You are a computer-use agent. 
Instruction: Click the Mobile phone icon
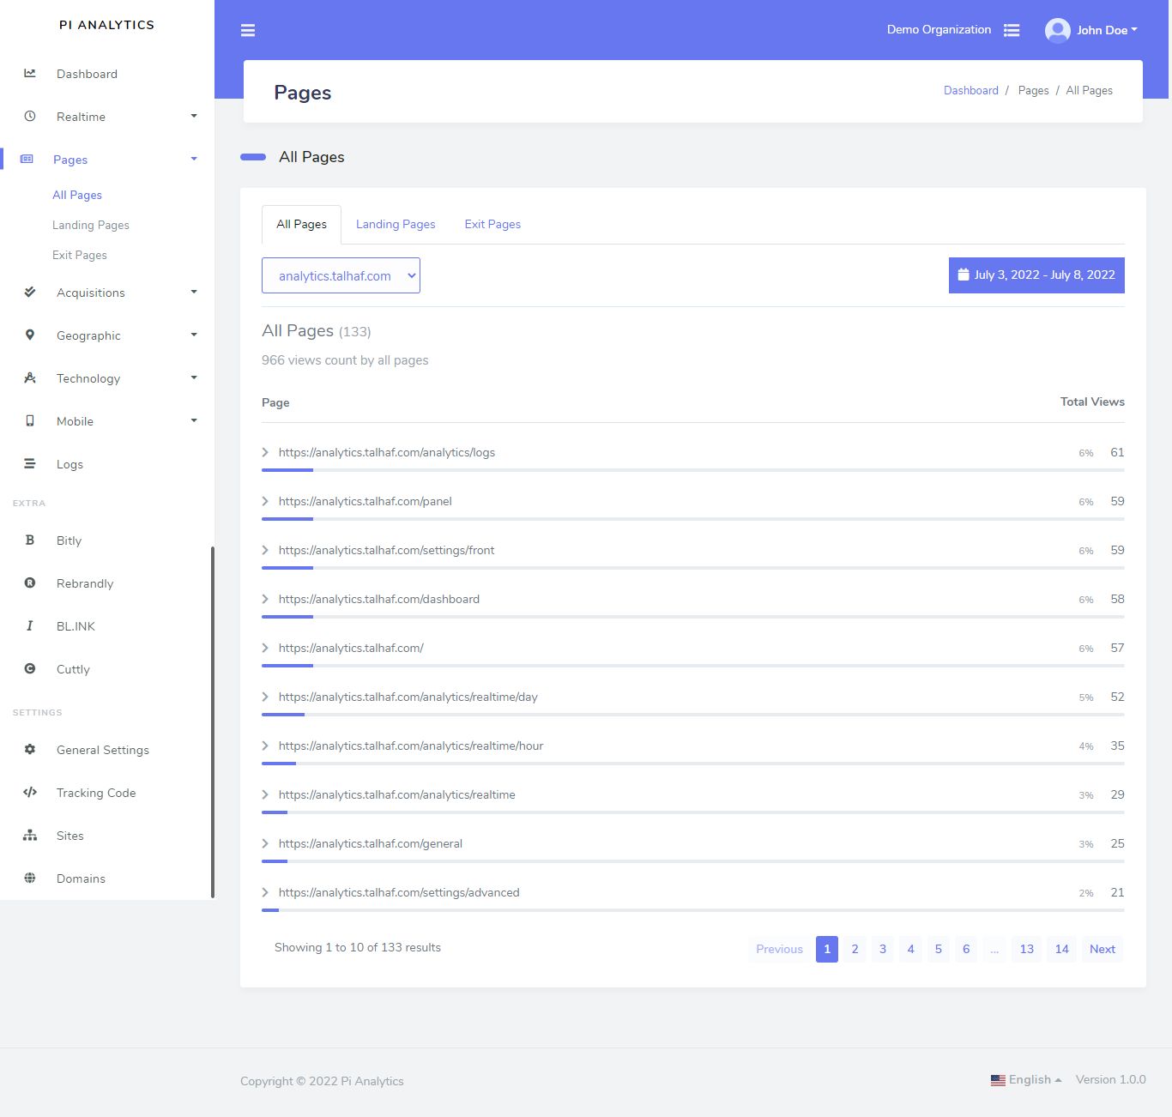(x=30, y=421)
